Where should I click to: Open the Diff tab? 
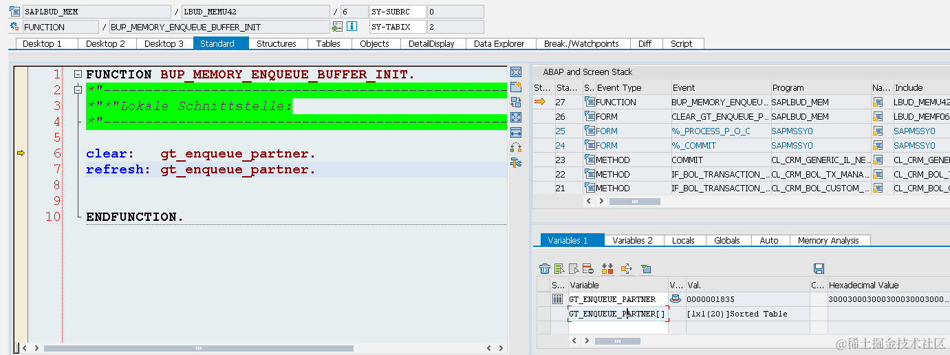[x=645, y=43]
